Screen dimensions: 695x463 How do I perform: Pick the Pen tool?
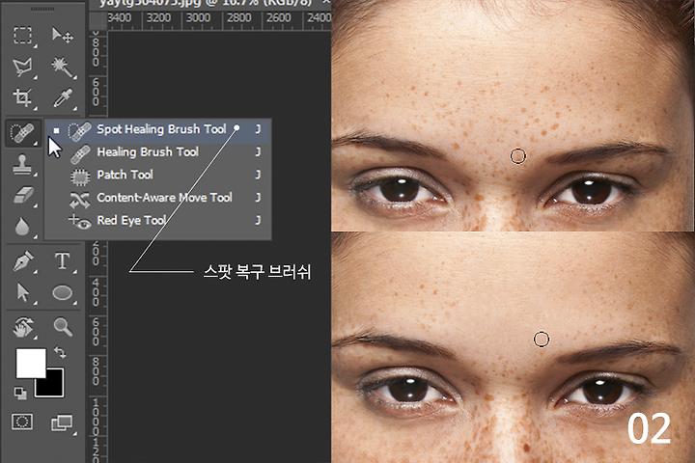pos(22,261)
